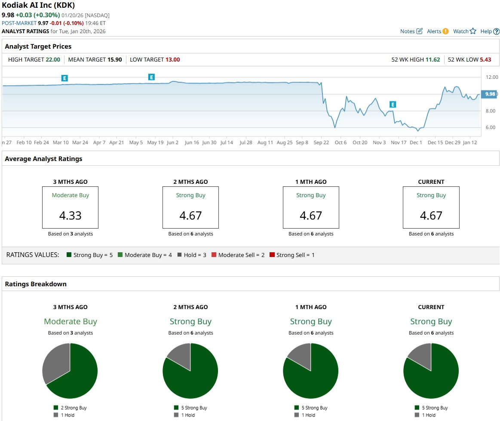Viewport: 500px width, 421px height.
Task: Click the Watch star icon
Action: [x=473, y=31]
